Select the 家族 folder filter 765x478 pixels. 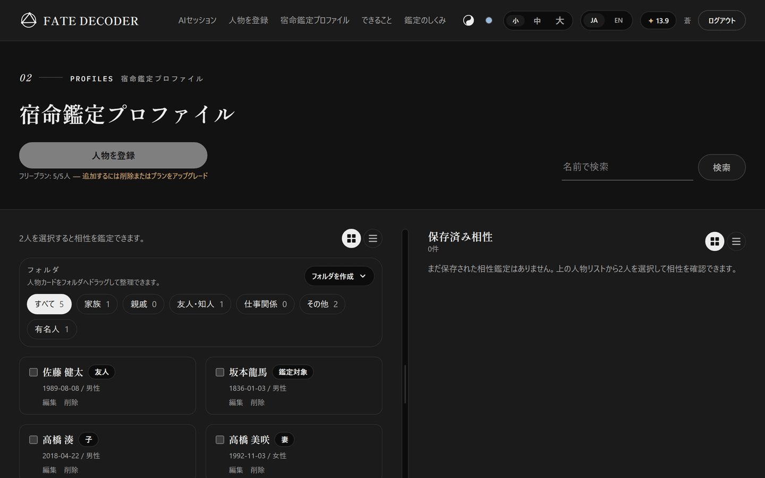(97, 304)
